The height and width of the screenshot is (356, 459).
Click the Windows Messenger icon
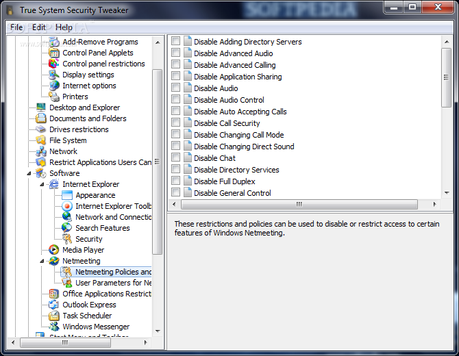[x=54, y=327]
